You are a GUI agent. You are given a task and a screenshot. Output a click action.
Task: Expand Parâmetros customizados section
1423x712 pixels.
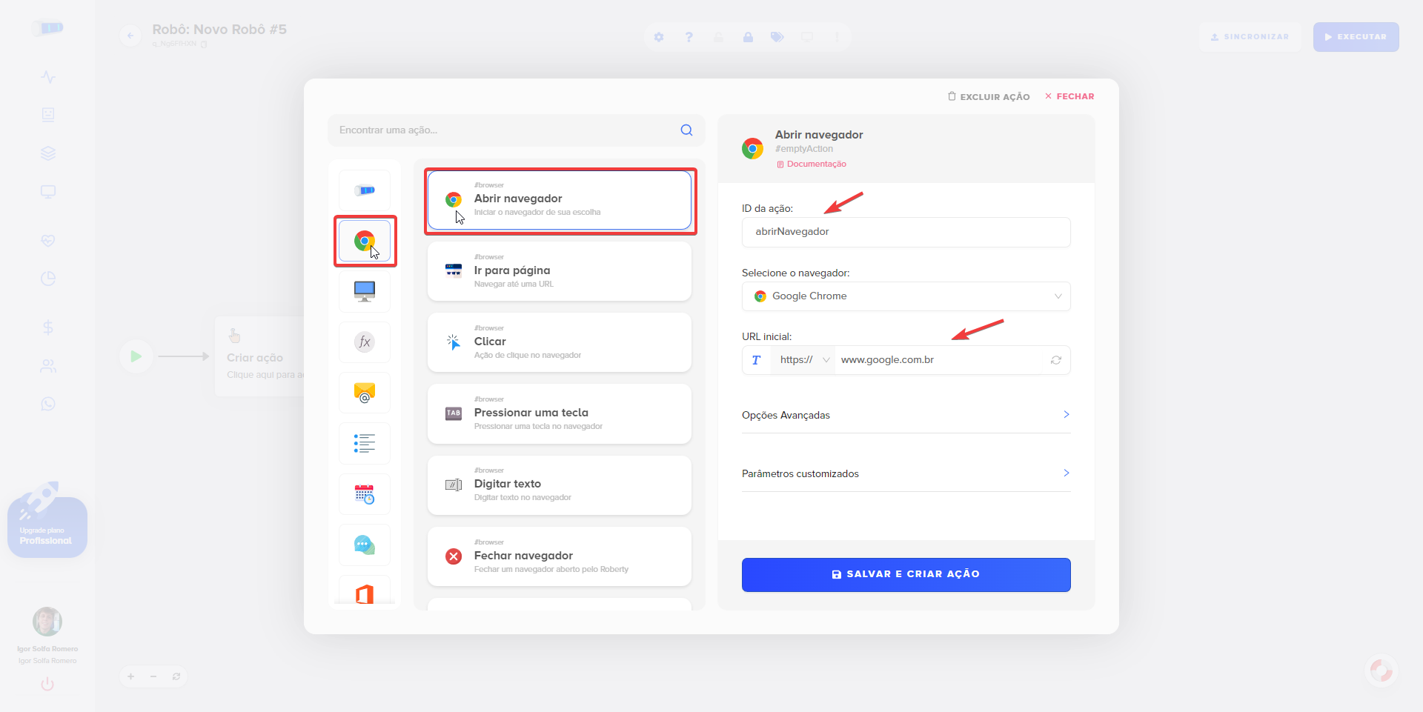coord(906,473)
